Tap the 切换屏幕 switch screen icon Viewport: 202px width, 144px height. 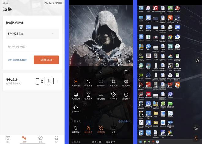point(88,81)
